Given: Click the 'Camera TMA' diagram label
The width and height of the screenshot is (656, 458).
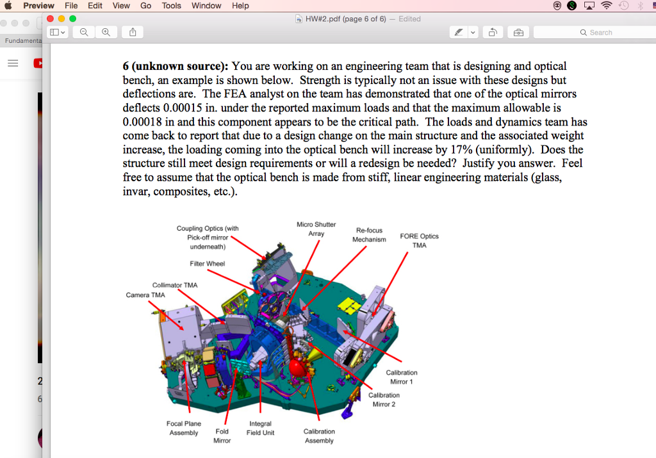Looking at the screenshot, I should pyautogui.click(x=145, y=295).
